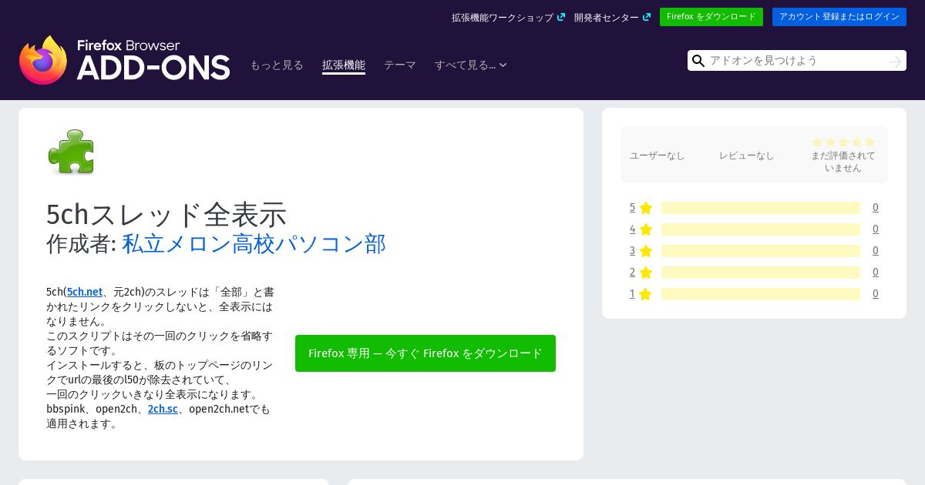This screenshot has height=485, width=925.
Task: Open the 2ch.sc link in description
Action: click(x=163, y=409)
